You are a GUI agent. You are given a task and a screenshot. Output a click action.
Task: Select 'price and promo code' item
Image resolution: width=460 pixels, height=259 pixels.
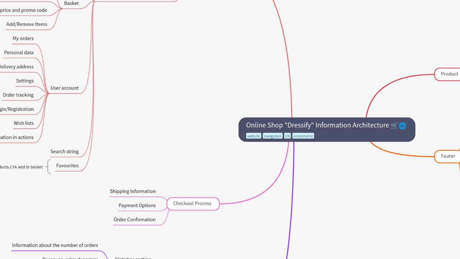23,10
